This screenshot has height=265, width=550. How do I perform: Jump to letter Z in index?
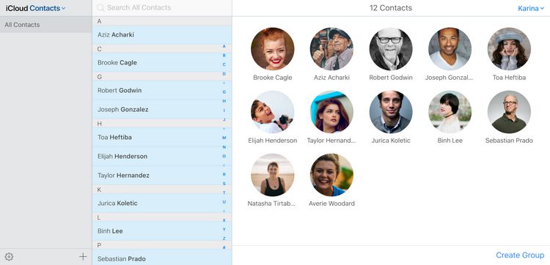224,239
